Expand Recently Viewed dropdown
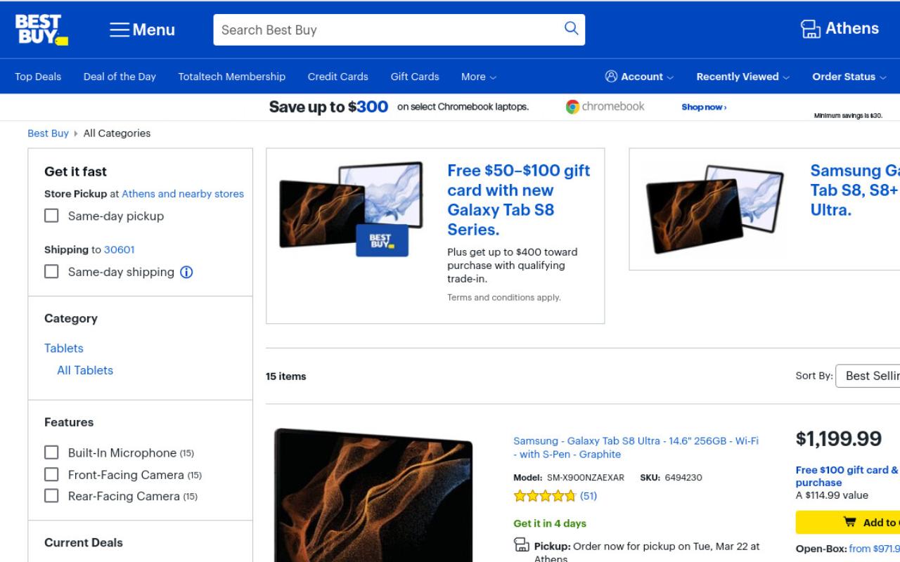Image resolution: width=900 pixels, height=562 pixels. (742, 77)
